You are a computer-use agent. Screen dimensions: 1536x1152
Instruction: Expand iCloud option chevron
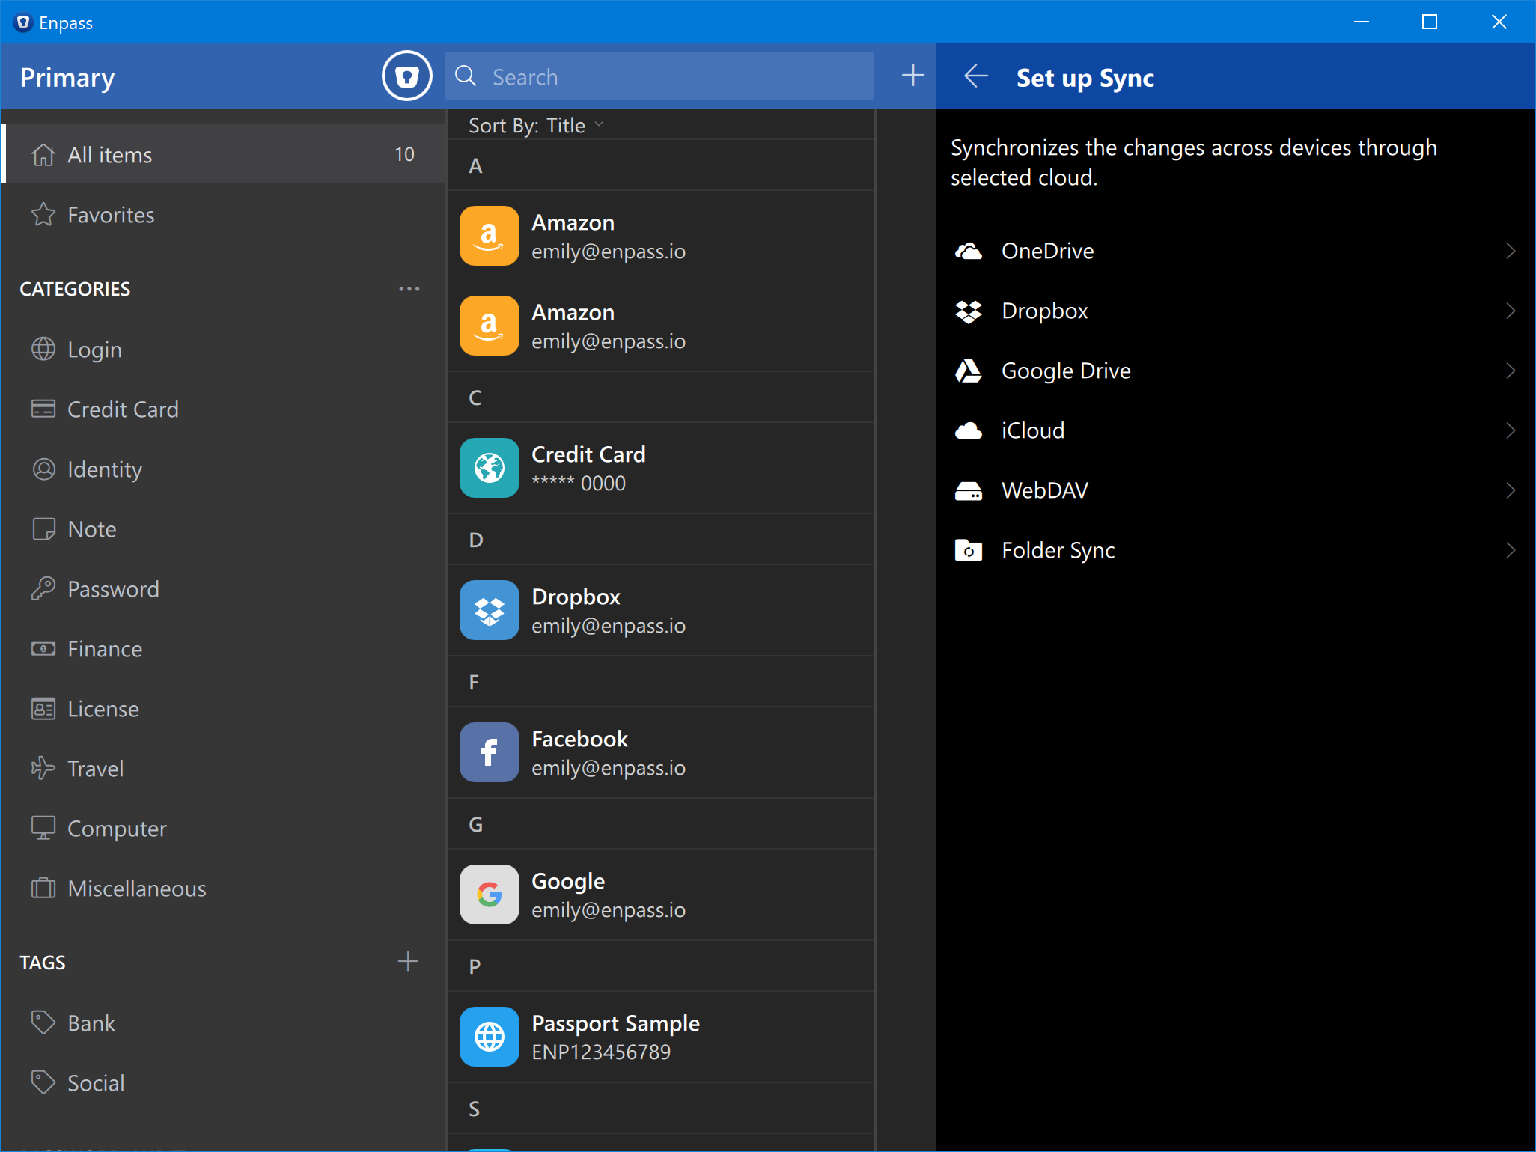pos(1510,430)
